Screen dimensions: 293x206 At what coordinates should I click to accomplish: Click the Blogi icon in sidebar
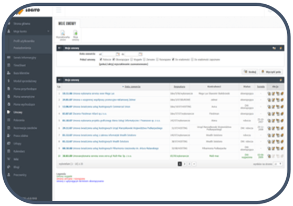click(9, 167)
